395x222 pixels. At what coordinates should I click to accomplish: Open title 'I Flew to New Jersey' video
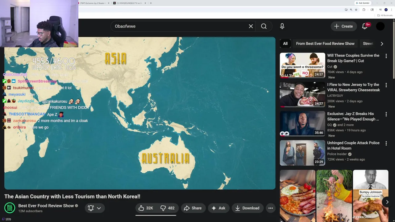tap(354, 87)
